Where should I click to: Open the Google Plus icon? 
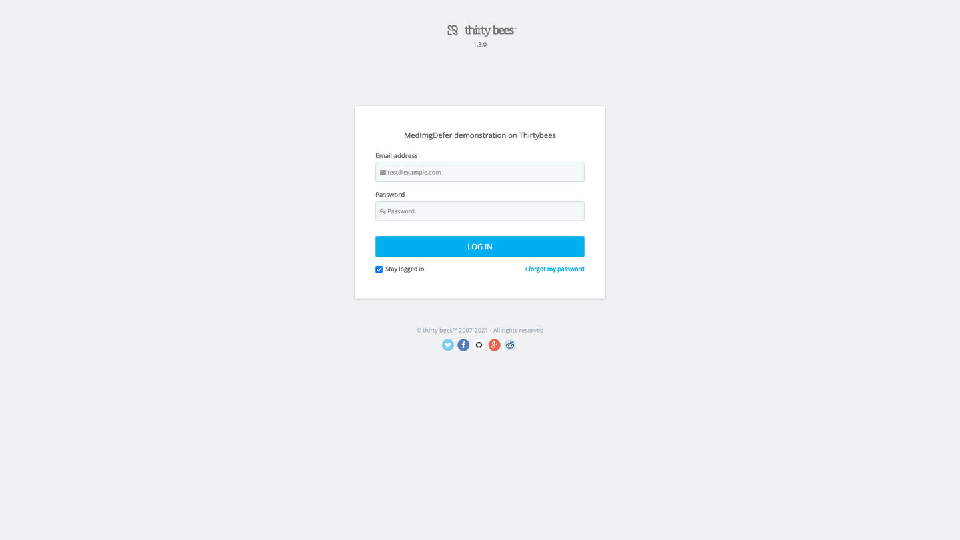pyautogui.click(x=494, y=345)
